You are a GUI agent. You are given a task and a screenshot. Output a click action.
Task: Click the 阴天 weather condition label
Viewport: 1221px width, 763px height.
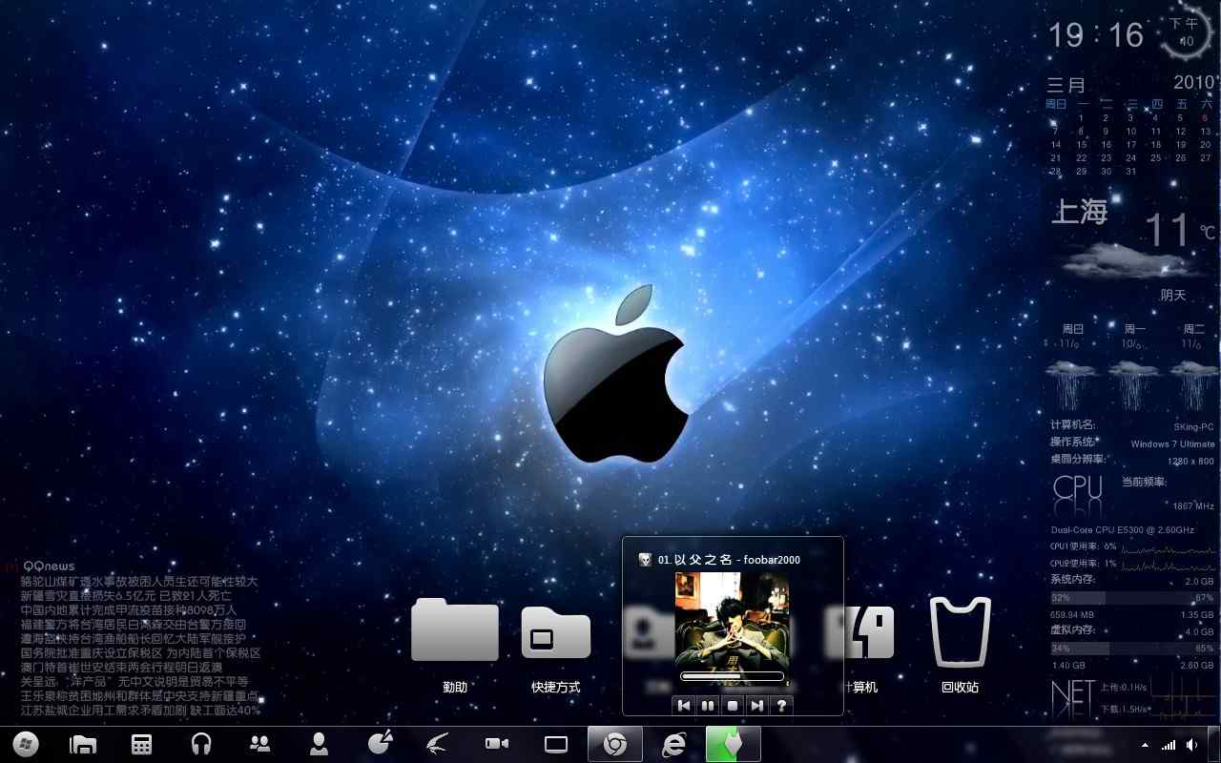click(x=1173, y=296)
